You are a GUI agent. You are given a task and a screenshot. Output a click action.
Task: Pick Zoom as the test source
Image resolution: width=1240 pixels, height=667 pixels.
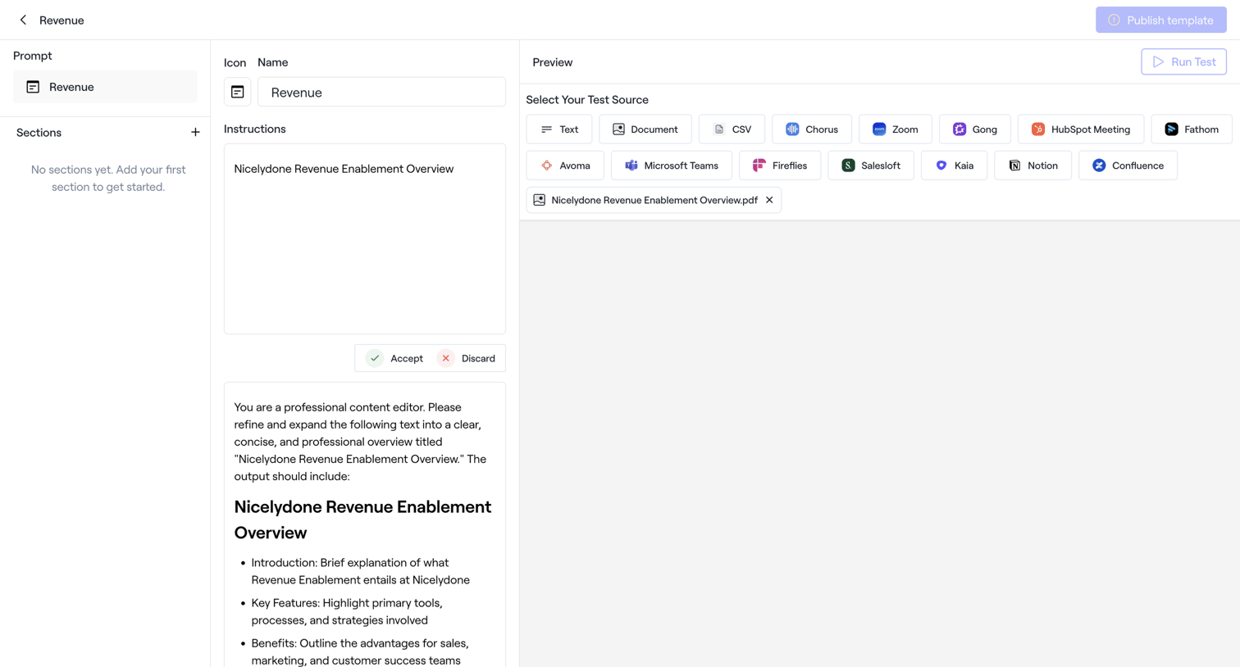896,129
